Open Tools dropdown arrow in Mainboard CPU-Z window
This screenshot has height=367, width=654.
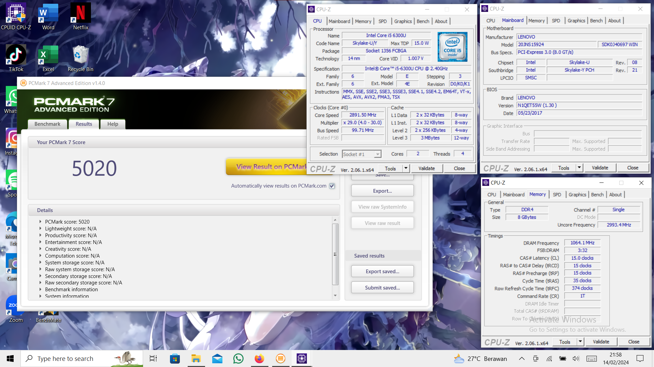click(x=579, y=168)
